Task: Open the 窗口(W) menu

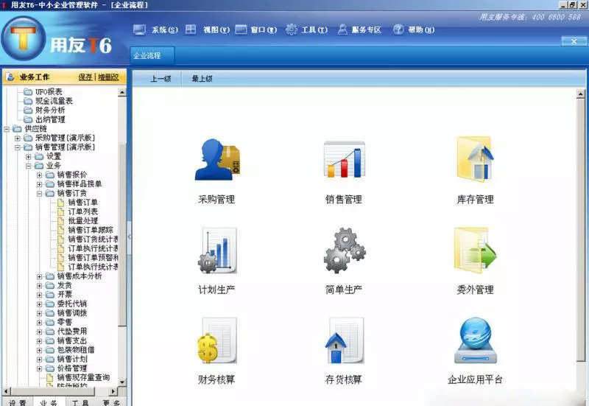Action: pos(264,29)
